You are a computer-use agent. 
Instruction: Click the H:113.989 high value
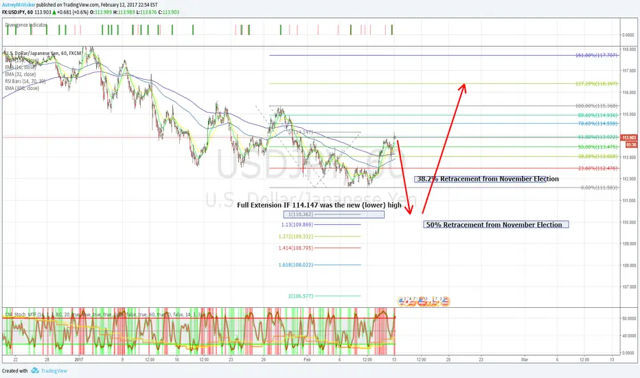[124, 12]
